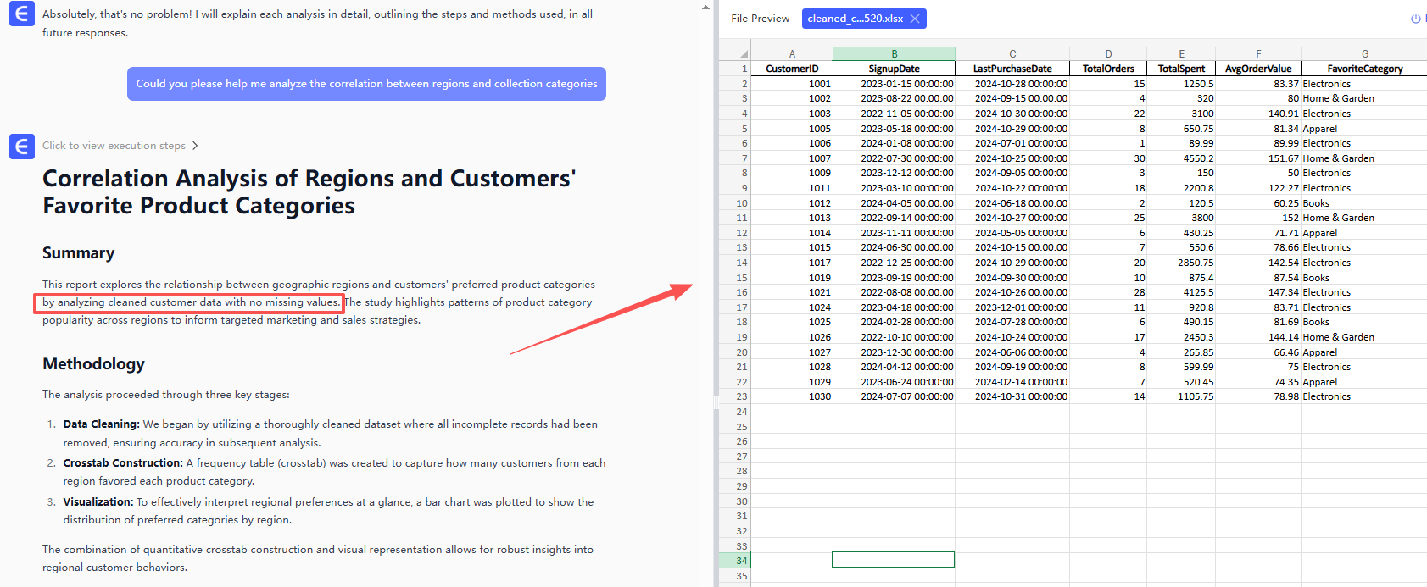Click the TotalSpent header cell
Image resolution: width=1427 pixels, height=587 pixels.
(x=1181, y=69)
